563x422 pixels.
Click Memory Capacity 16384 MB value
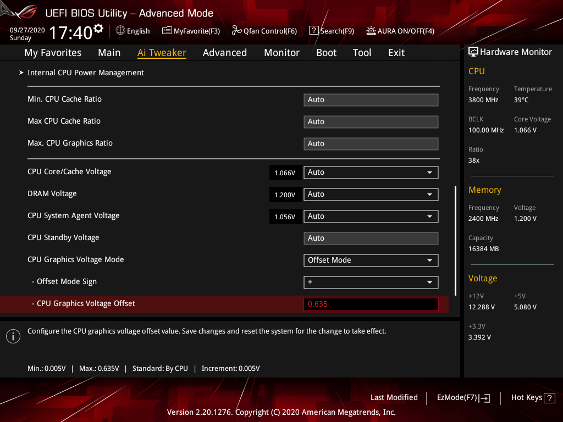coord(483,249)
